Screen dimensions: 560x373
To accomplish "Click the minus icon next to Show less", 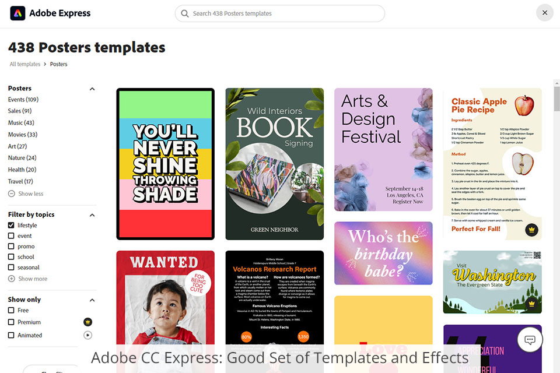I will click(x=12, y=193).
